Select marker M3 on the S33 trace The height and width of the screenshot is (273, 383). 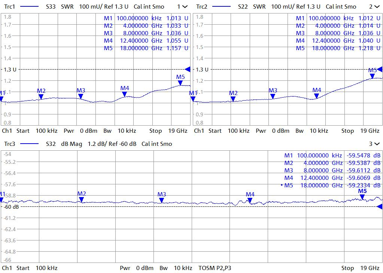[x=81, y=96]
